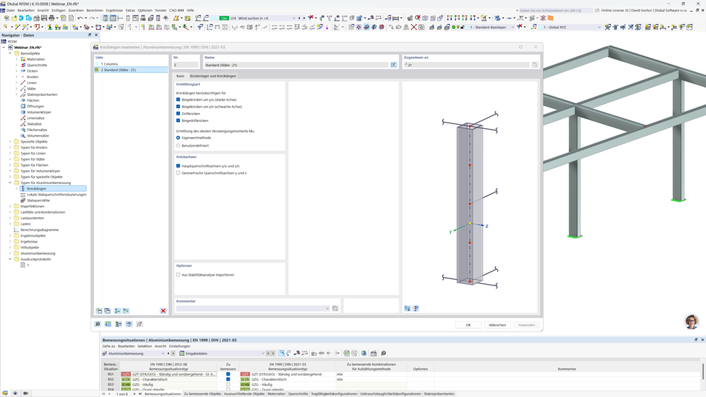Select Knicklängen in the navigator tree
The image size is (706, 397).
[37, 189]
